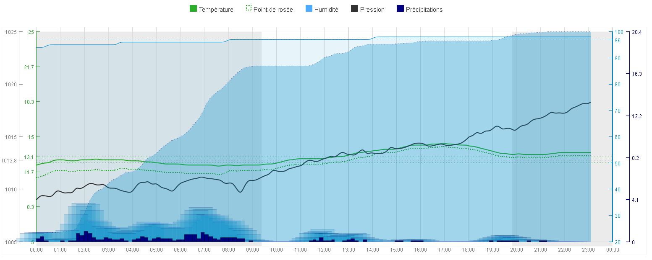Click the 13.1 temperature marker label
The width and height of the screenshot is (652, 260).
[29, 157]
